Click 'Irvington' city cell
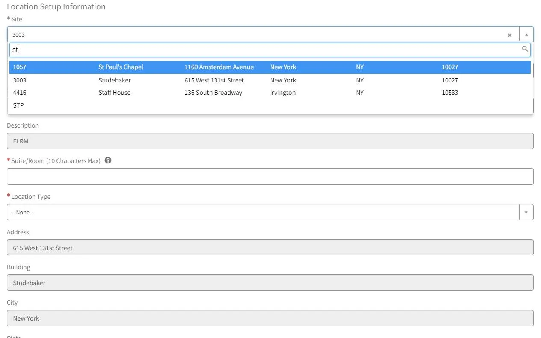541x338 pixels. (x=283, y=93)
